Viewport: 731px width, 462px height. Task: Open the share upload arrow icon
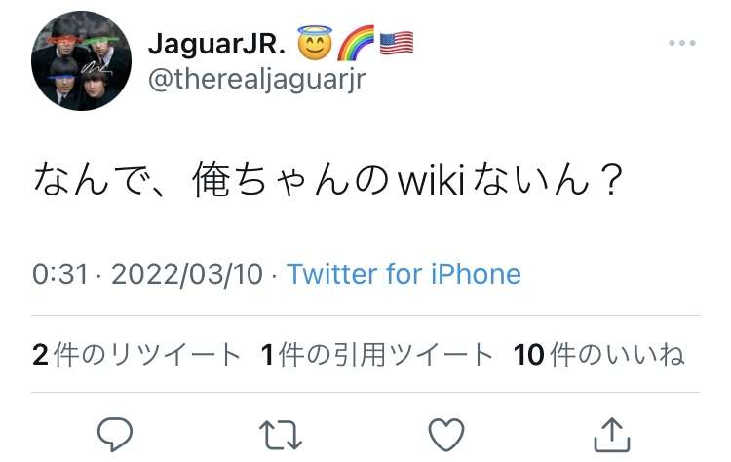[612, 435]
